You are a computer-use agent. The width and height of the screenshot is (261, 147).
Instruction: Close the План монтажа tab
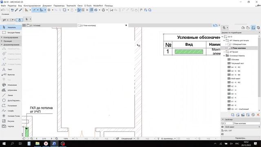pos(126,25)
